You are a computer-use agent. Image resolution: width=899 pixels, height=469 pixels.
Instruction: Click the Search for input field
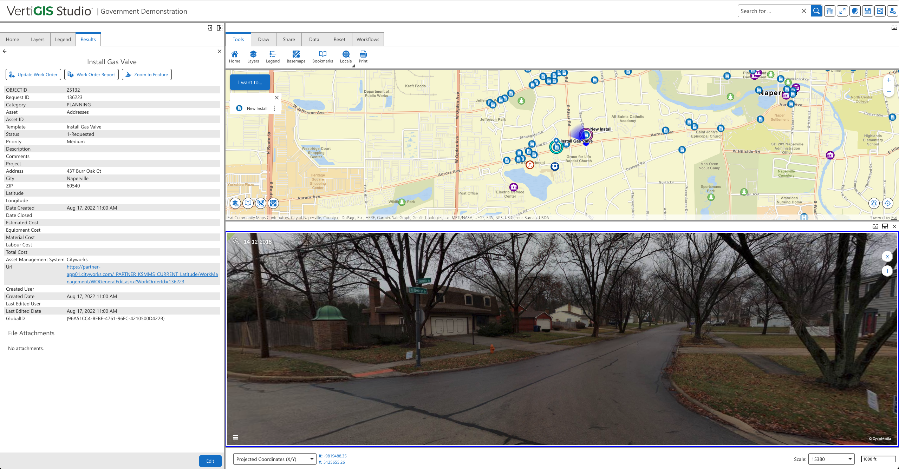769,11
